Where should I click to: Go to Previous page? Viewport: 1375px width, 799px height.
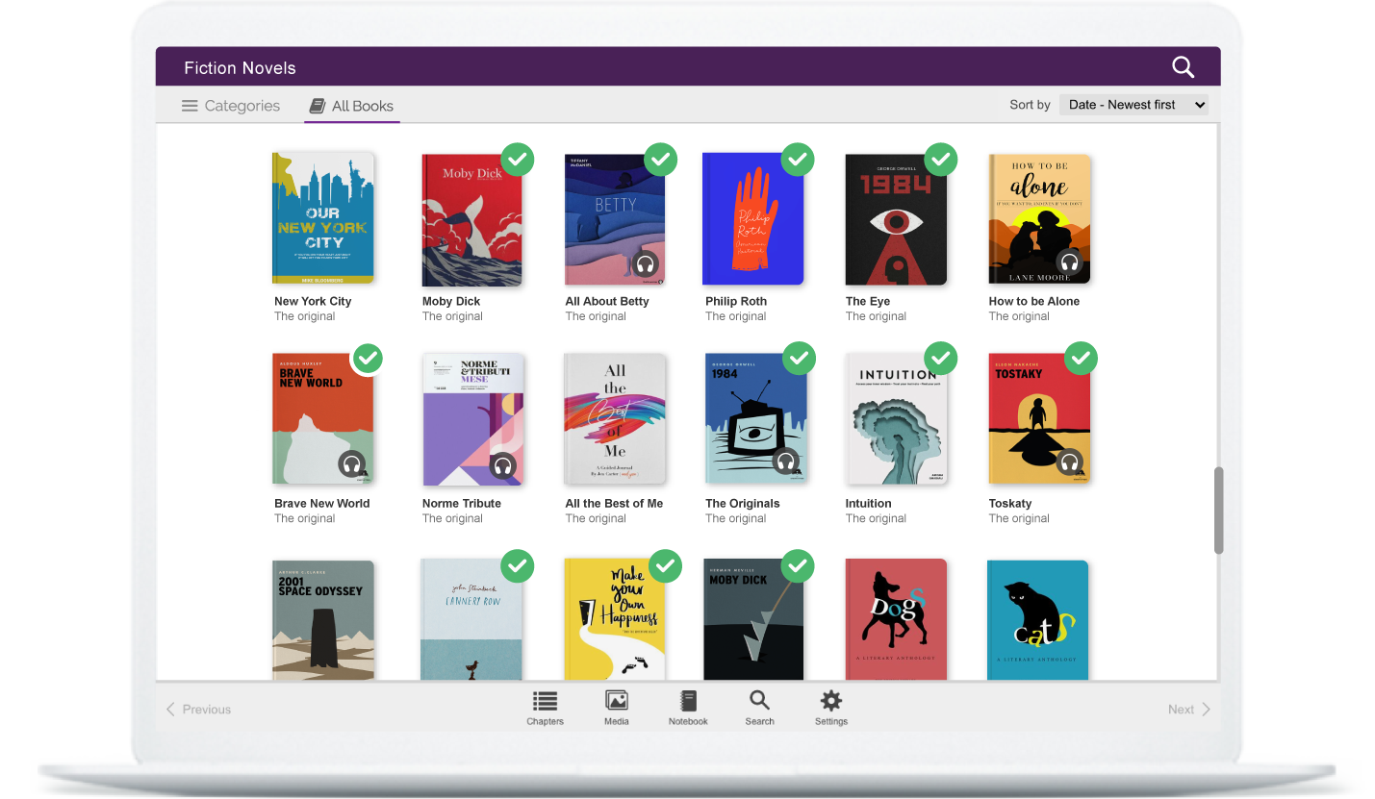click(198, 710)
